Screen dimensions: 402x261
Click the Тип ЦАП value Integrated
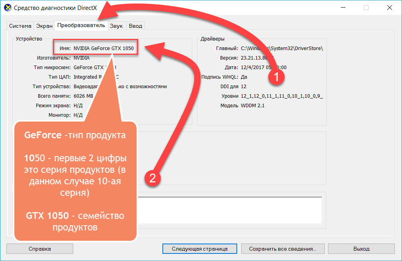coord(96,77)
